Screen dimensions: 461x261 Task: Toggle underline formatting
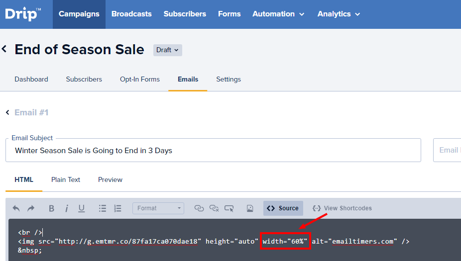coord(81,208)
